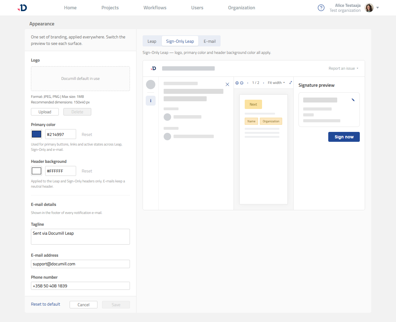Click the edit pencil icon in signature preview

353,100
